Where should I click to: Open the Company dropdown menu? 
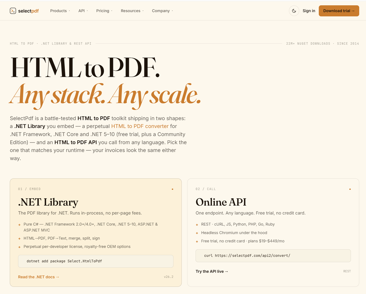point(163,11)
